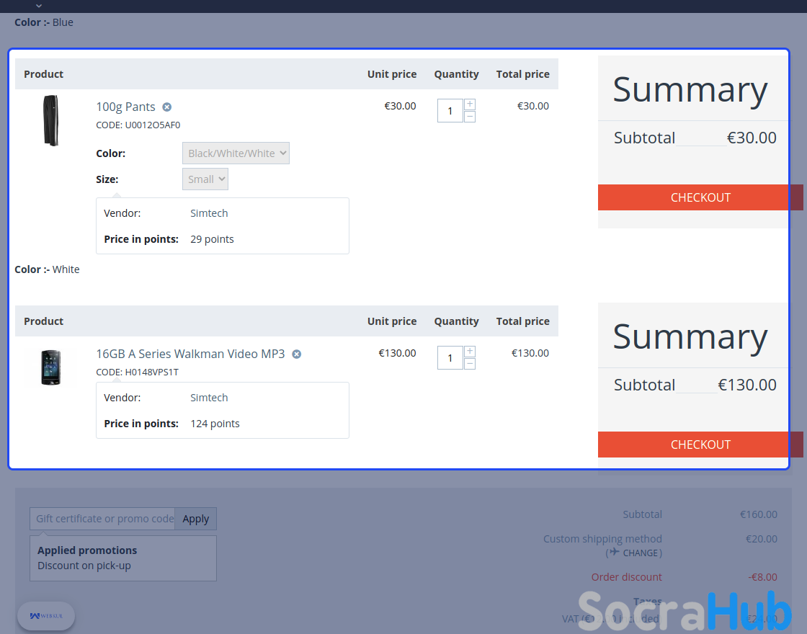
Task: Remove 100g Pants from the cart
Action: point(166,107)
